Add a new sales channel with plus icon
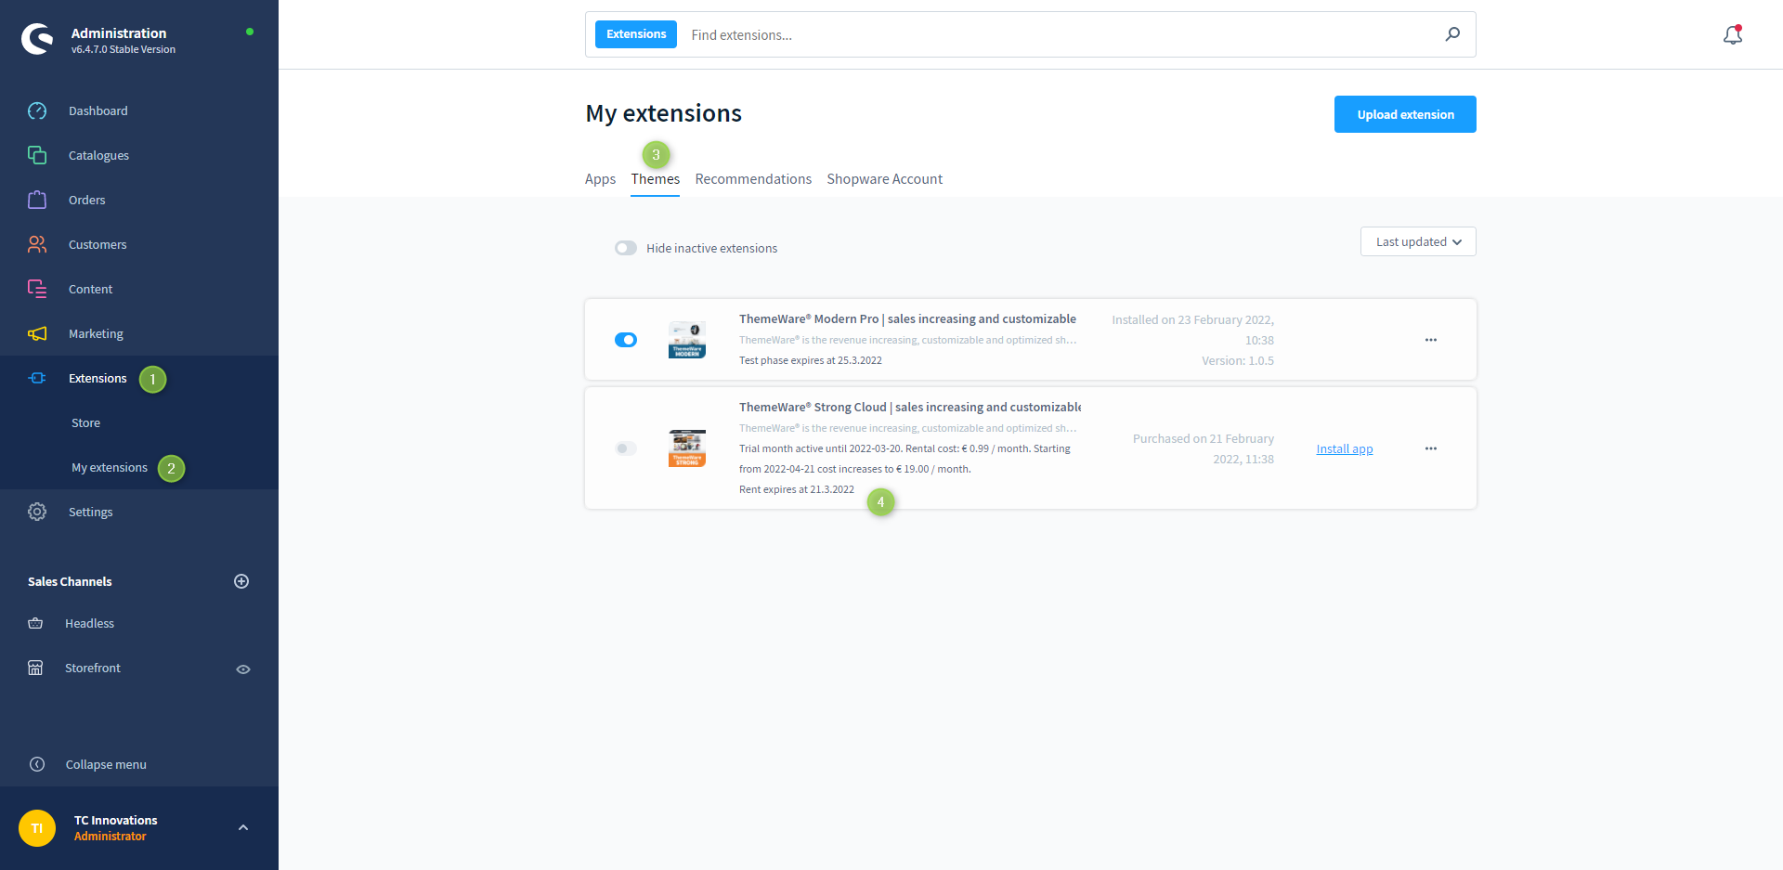Screen dimensions: 1783x870 [x=241, y=581]
